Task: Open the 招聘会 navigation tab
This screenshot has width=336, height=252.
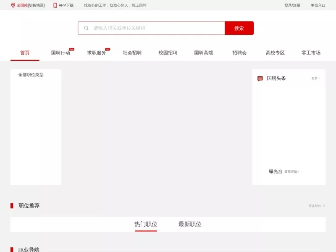Action: [x=239, y=53]
